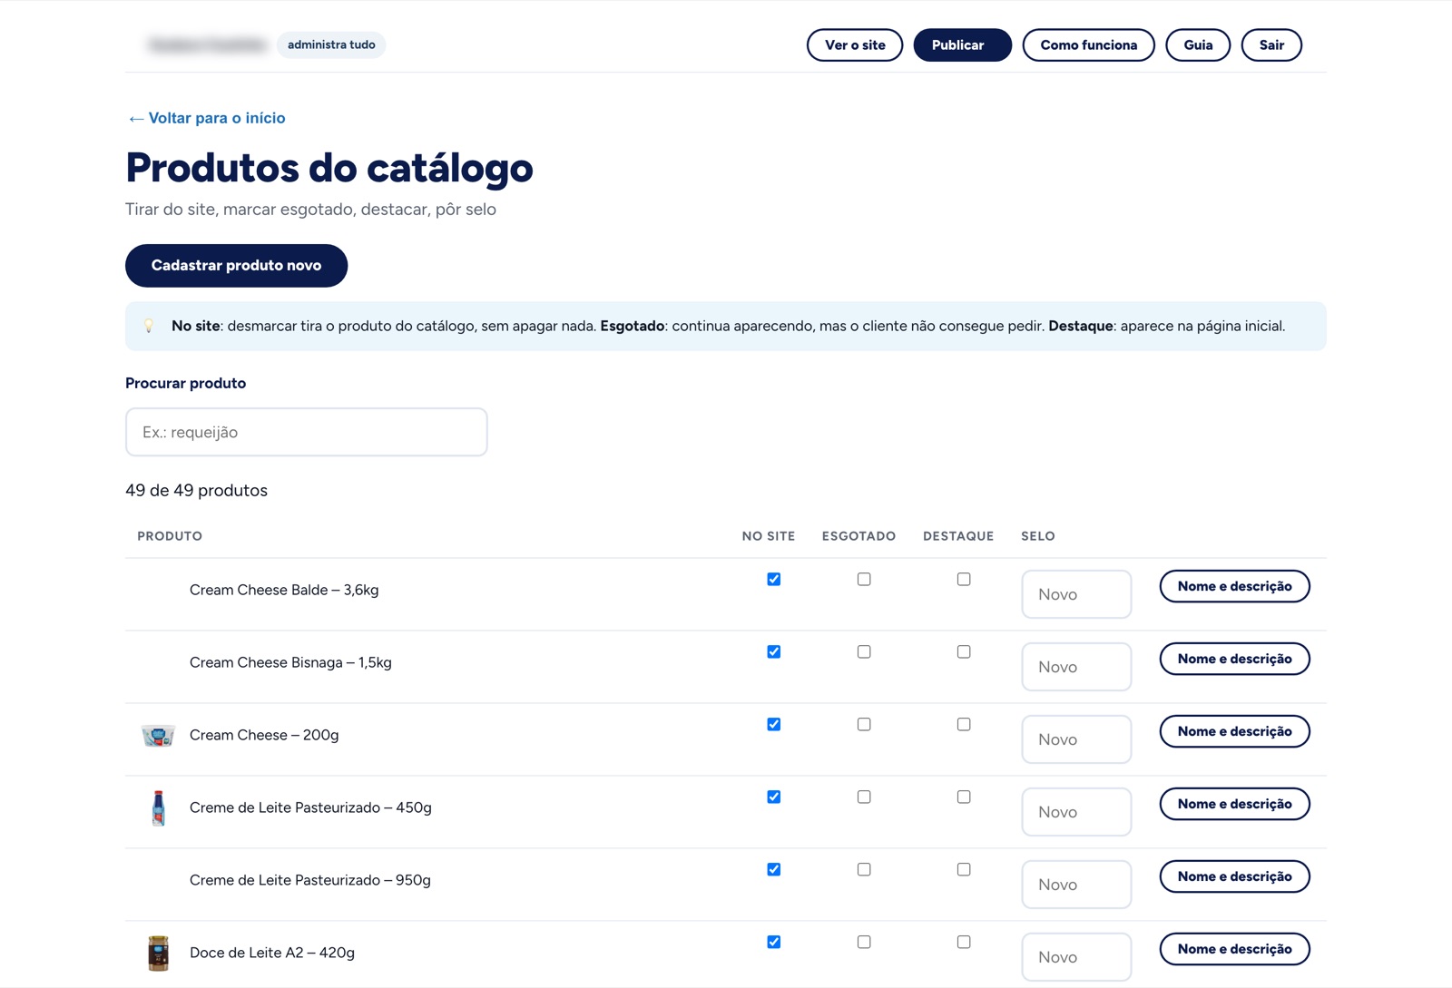Click the Selo field for Cream Cheese Bisnaga
Viewport: 1452px width, 988px height.
(x=1076, y=667)
